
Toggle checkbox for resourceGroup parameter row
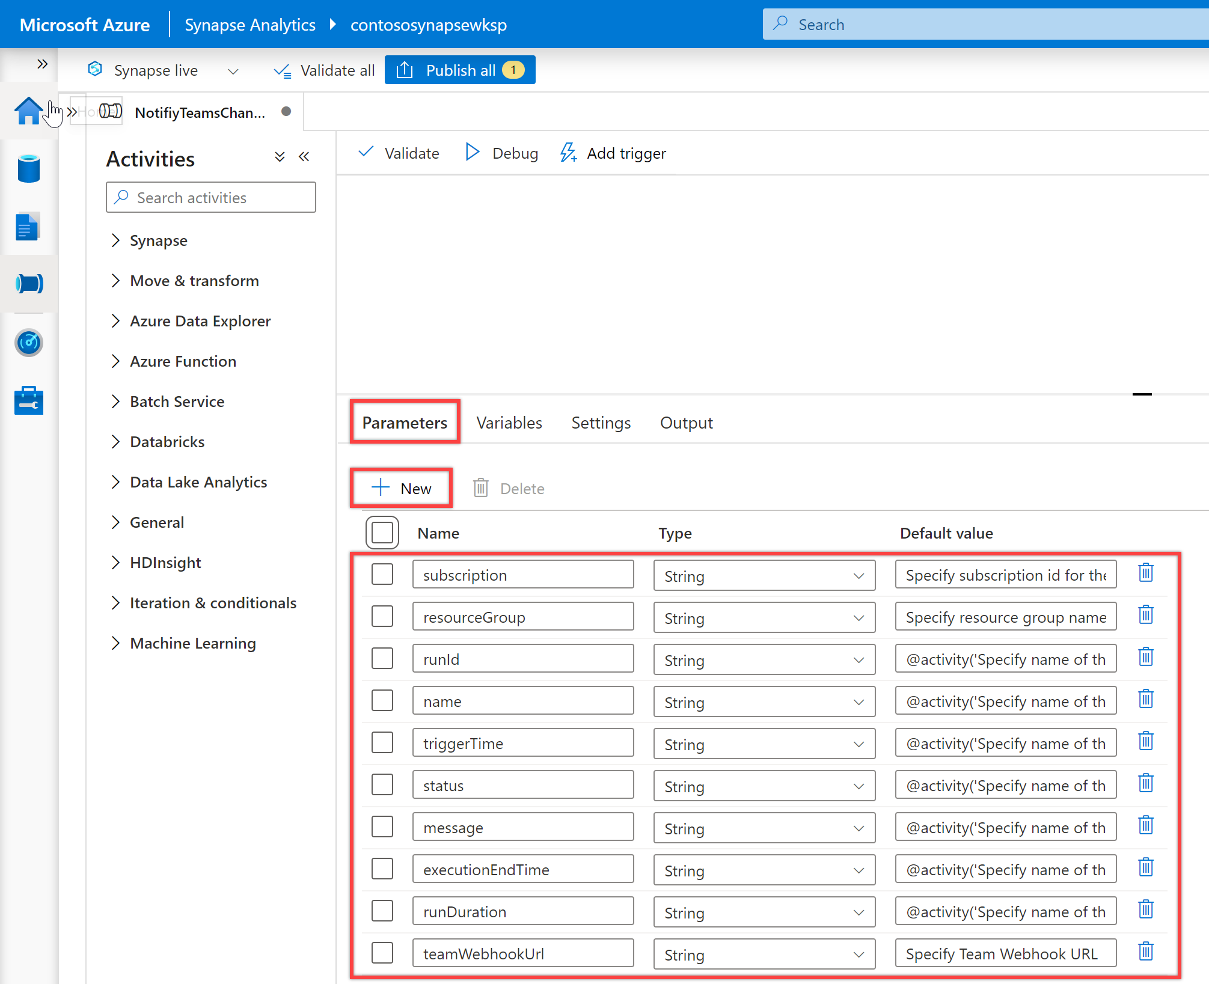pyautogui.click(x=382, y=616)
